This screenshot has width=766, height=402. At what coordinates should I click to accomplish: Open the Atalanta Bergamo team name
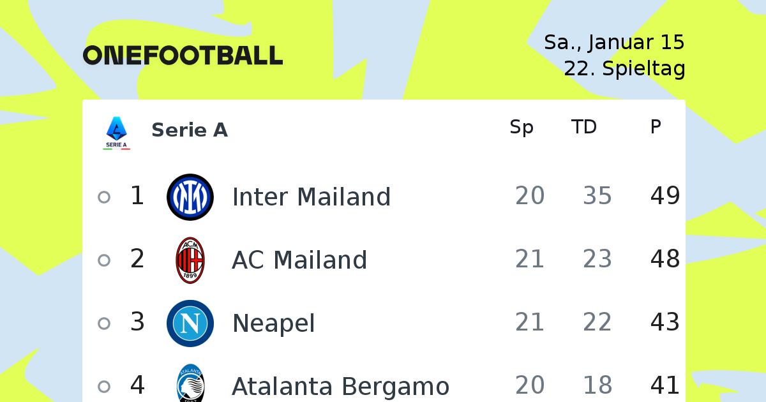click(341, 387)
